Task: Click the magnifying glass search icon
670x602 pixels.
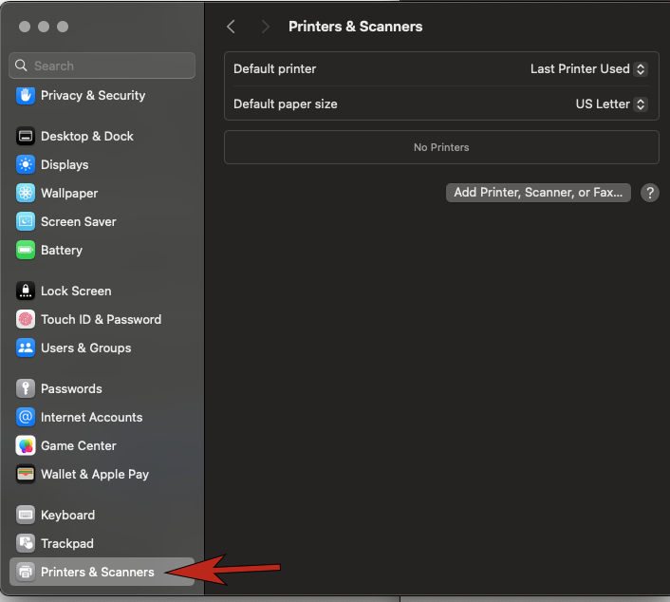Action: [21, 66]
